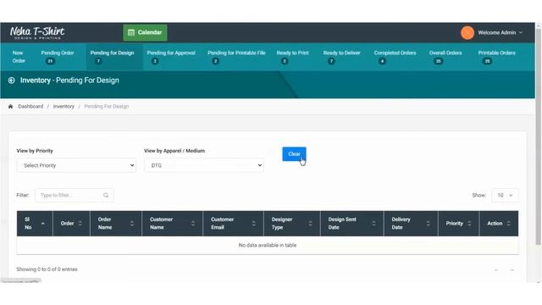Click previous page pagination arrow

tap(496, 269)
